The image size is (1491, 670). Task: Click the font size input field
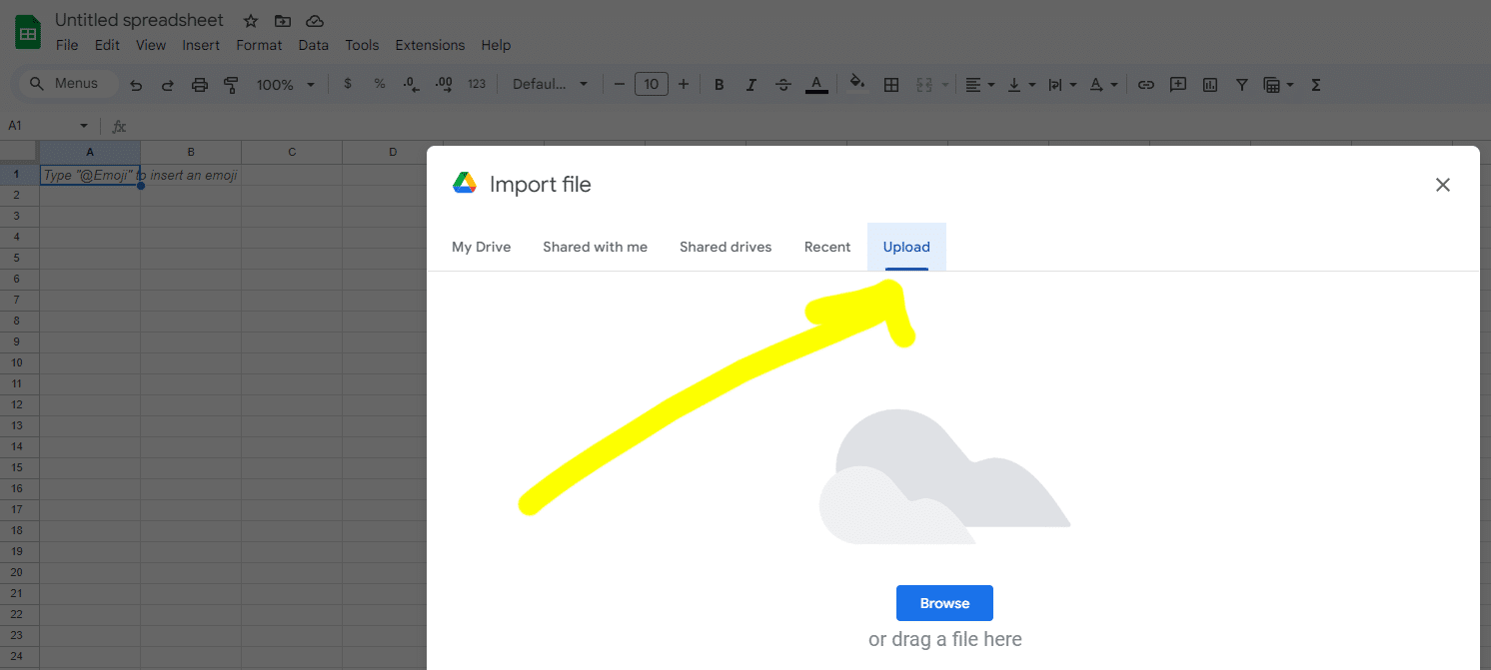652,84
